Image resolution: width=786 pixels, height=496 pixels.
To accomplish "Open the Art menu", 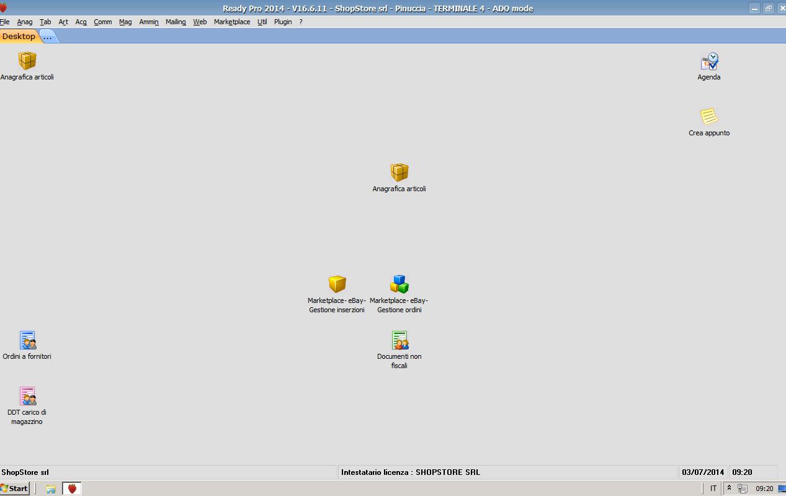I will [x=63, y=22].
